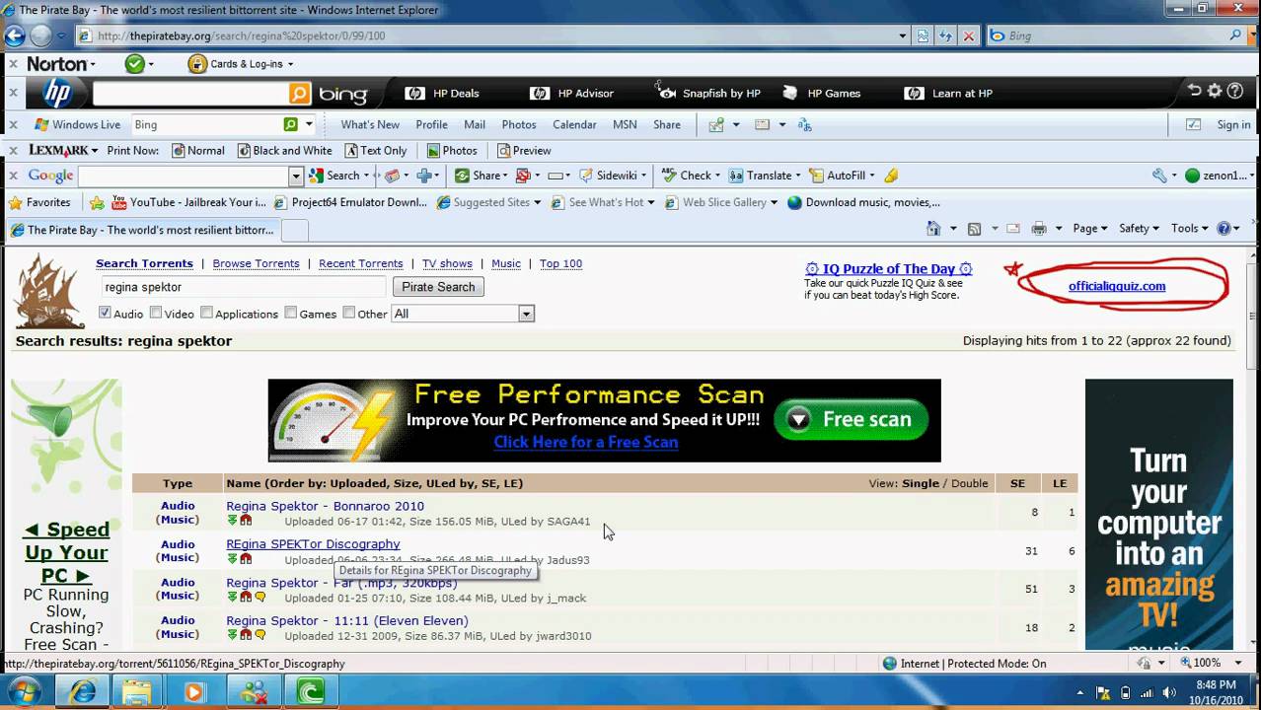Expand the Google toolbar search box dropdown
Image resolution: width=1261 pixels, height=710 pixels.
click(x=295, y=176)
